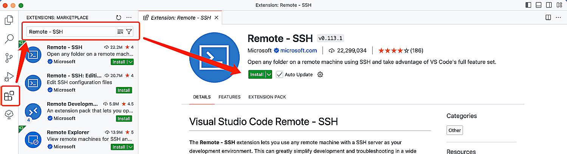Open the Remote - SSH extension settings gear
Image resolution: width=567 pixels, height=154 pixels.
click(x=320, y=75)
